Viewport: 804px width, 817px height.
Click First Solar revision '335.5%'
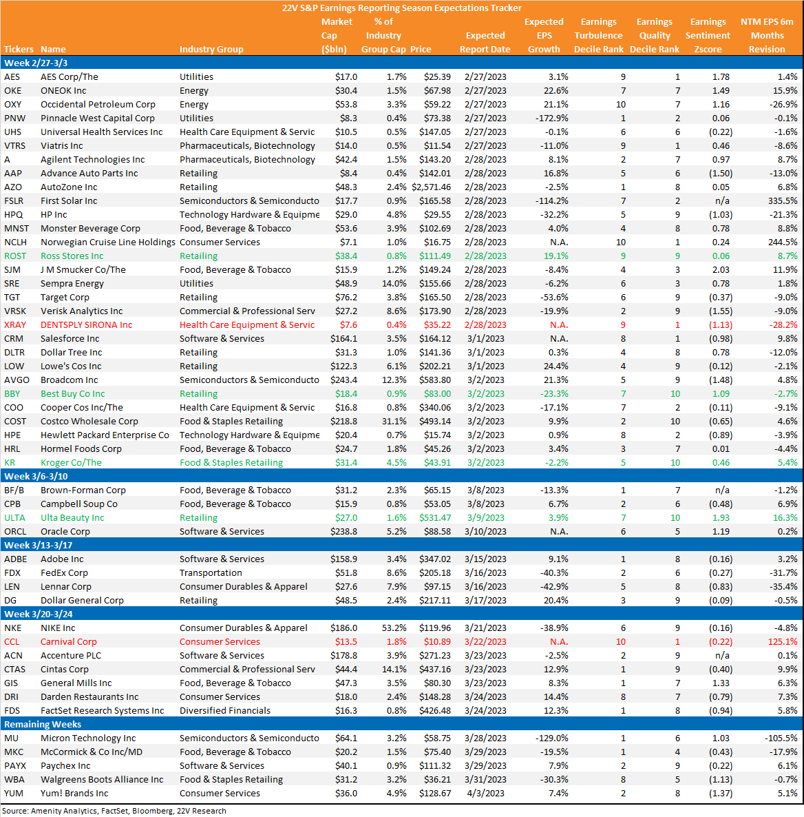(783, 201)
